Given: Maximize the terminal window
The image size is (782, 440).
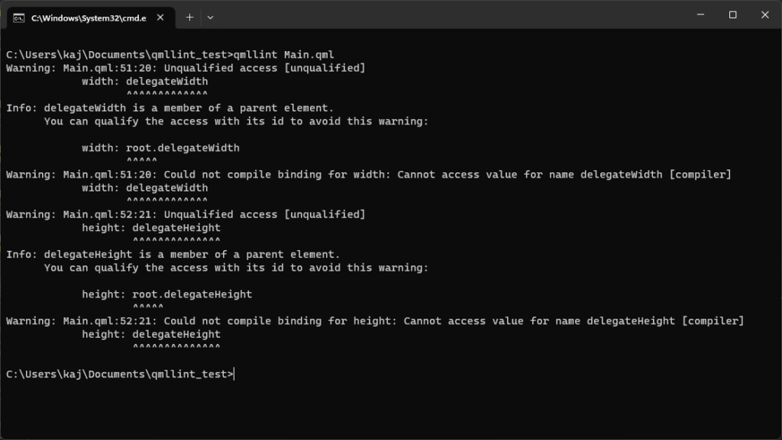Looking at the screenshot, I should [x=732, y=14].
